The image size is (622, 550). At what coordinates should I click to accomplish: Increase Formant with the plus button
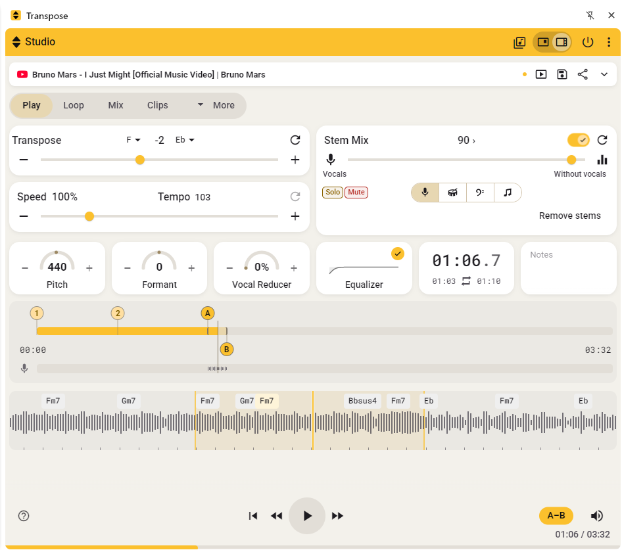click(x=191, y=268)
